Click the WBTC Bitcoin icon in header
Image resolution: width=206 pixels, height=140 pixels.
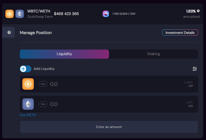pyautogui.click(x=10, y=14)
